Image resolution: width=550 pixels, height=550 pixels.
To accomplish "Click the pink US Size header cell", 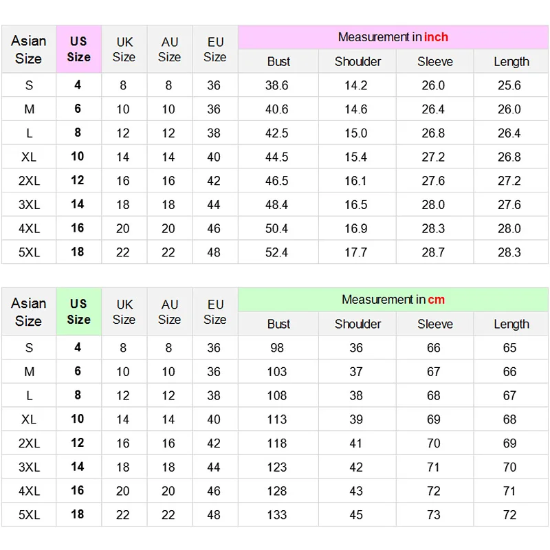I will pos(78,49).
